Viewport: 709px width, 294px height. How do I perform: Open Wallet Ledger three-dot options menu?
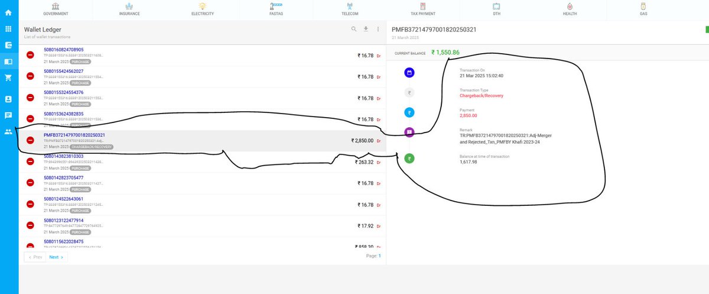(x=378, y=29)
